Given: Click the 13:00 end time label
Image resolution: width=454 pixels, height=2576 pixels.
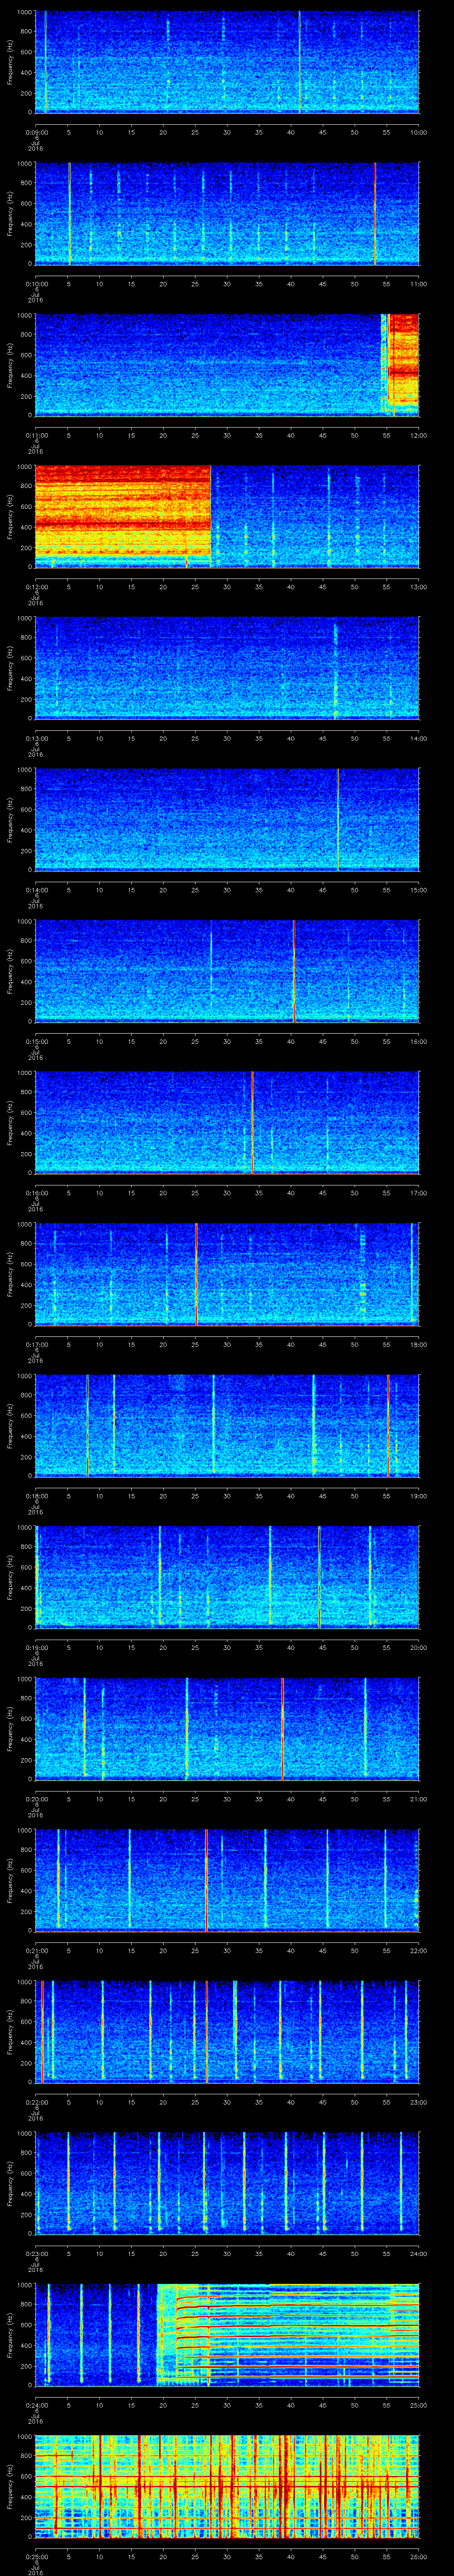Looking at the screenshot, I should tap(419, 587).
